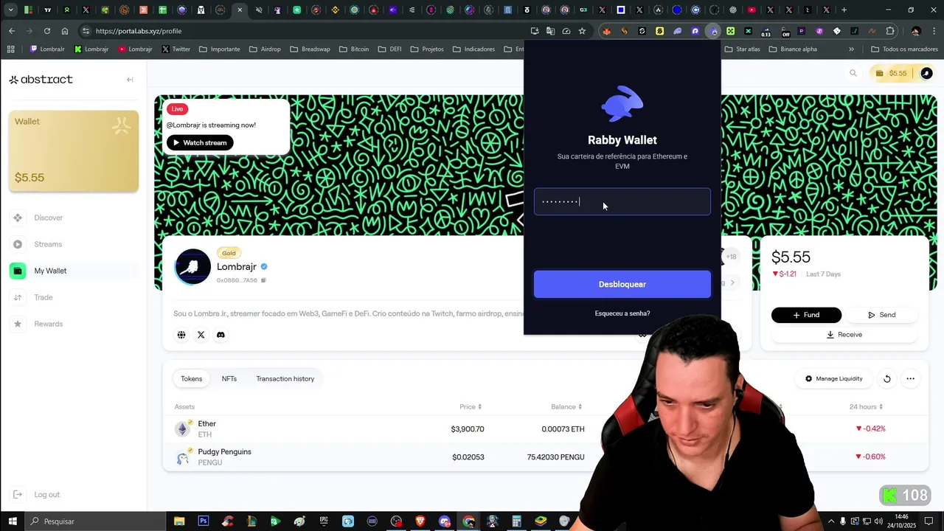
Task: Click the Send button
Action: click(881, 315)
